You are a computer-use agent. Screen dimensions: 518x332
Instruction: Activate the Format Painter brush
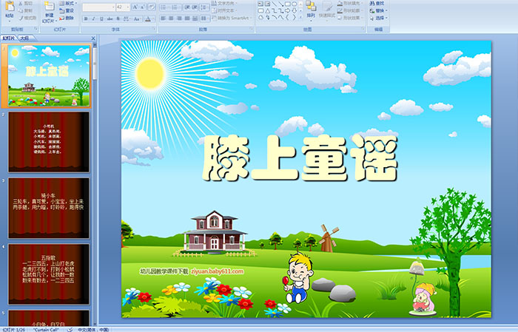click(21, 18)
